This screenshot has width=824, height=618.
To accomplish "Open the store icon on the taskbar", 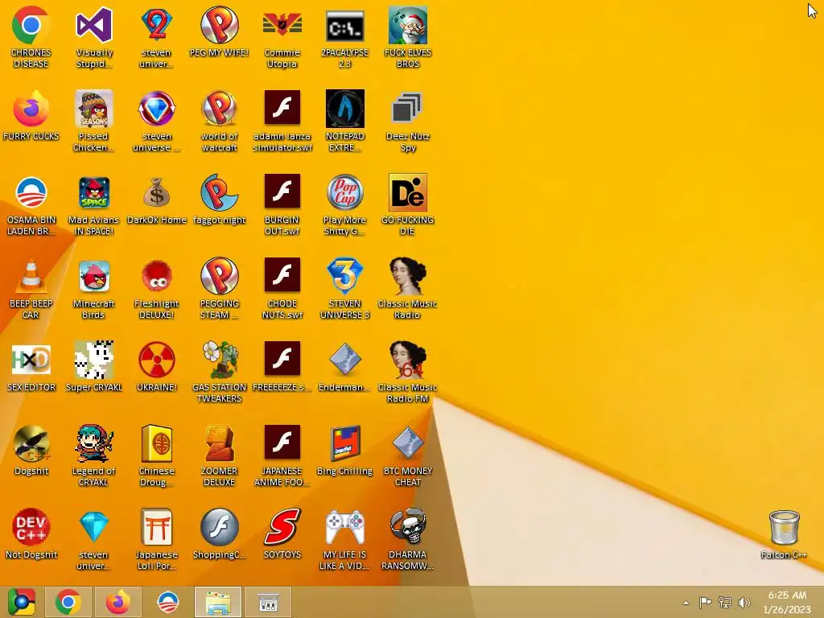I will 268,602.
